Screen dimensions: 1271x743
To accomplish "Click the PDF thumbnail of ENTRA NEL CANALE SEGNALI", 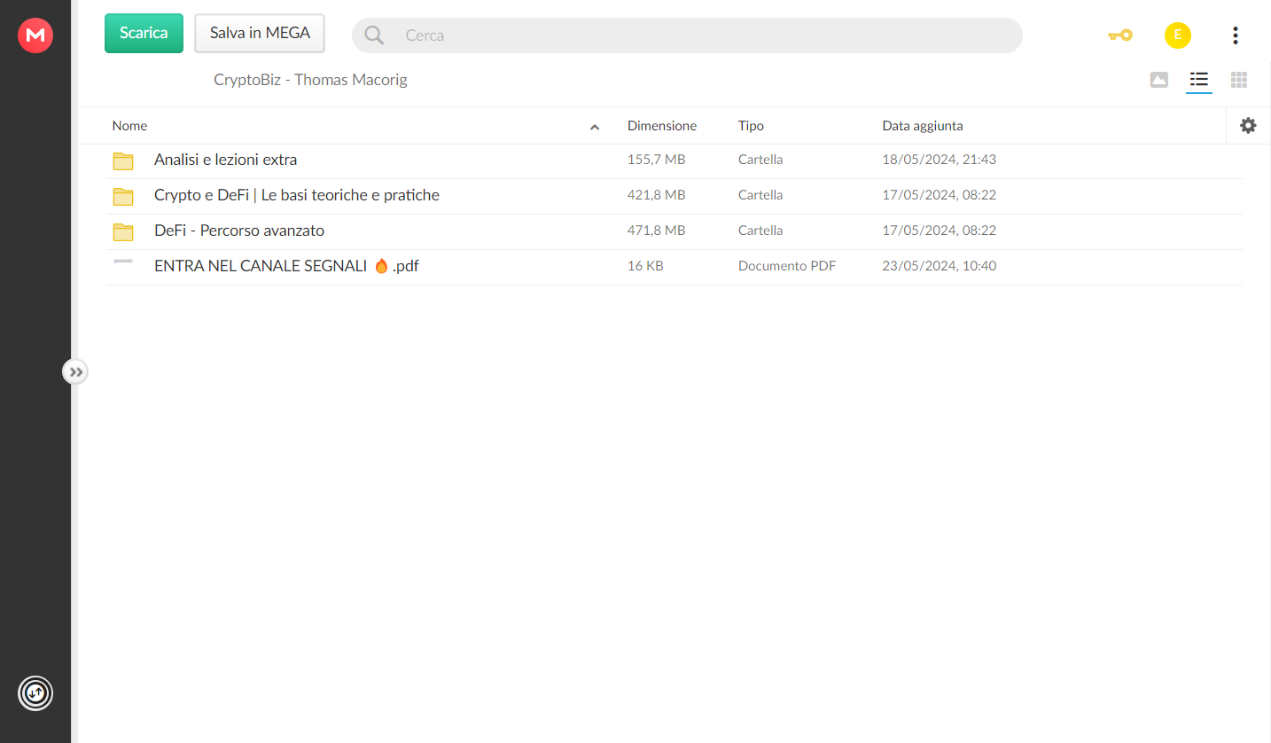I will point(123,262).
